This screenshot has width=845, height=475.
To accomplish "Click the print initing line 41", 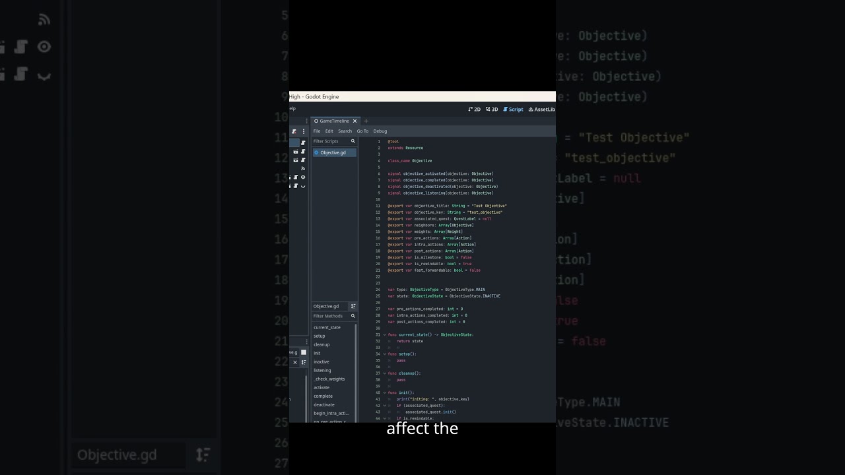I will (x=433, y=399).
